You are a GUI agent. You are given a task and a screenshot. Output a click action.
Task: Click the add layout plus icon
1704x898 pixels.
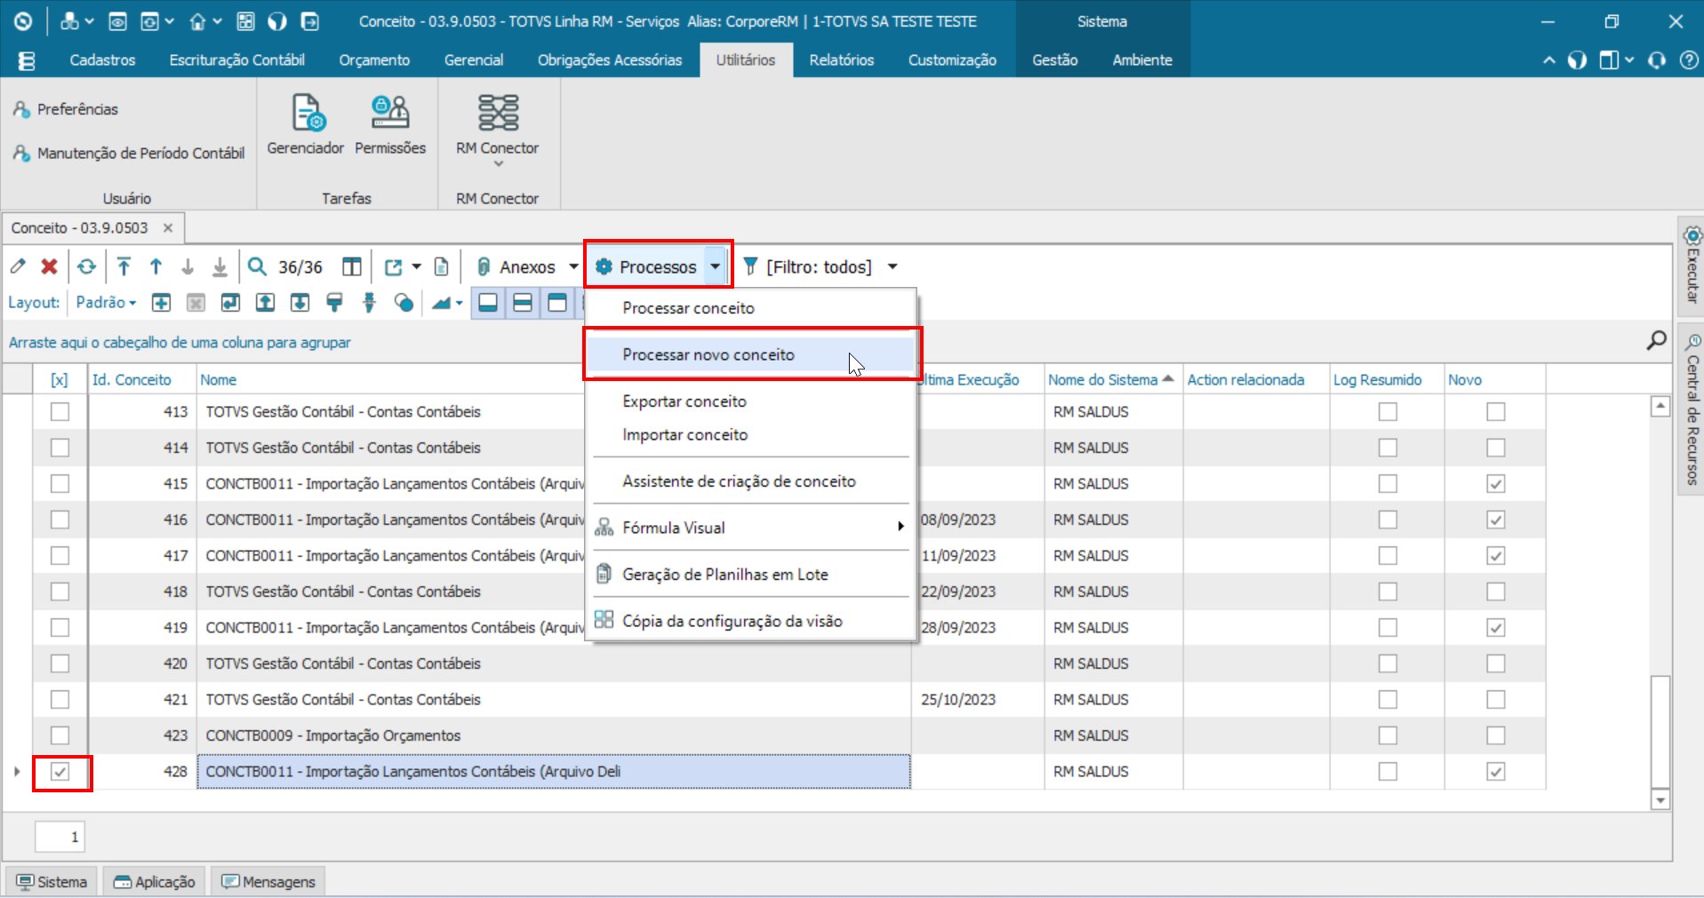161,303
